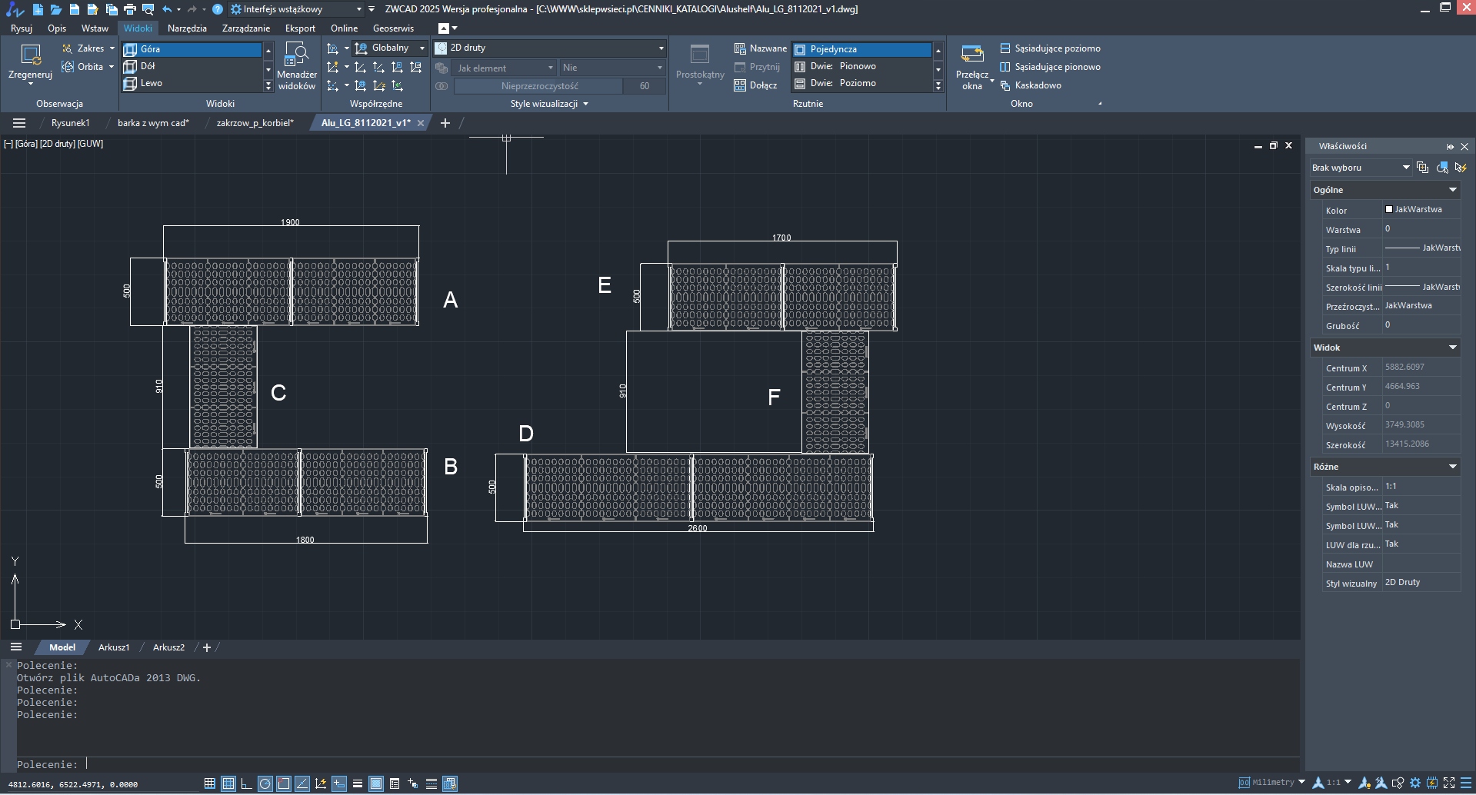The width and height of the screenshot is (1476, 795).
Task: Select the Orbita tool
Action: [83, 67]
